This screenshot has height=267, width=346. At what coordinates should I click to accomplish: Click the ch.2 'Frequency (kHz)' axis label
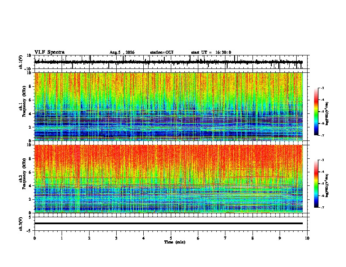coord(24,174)
